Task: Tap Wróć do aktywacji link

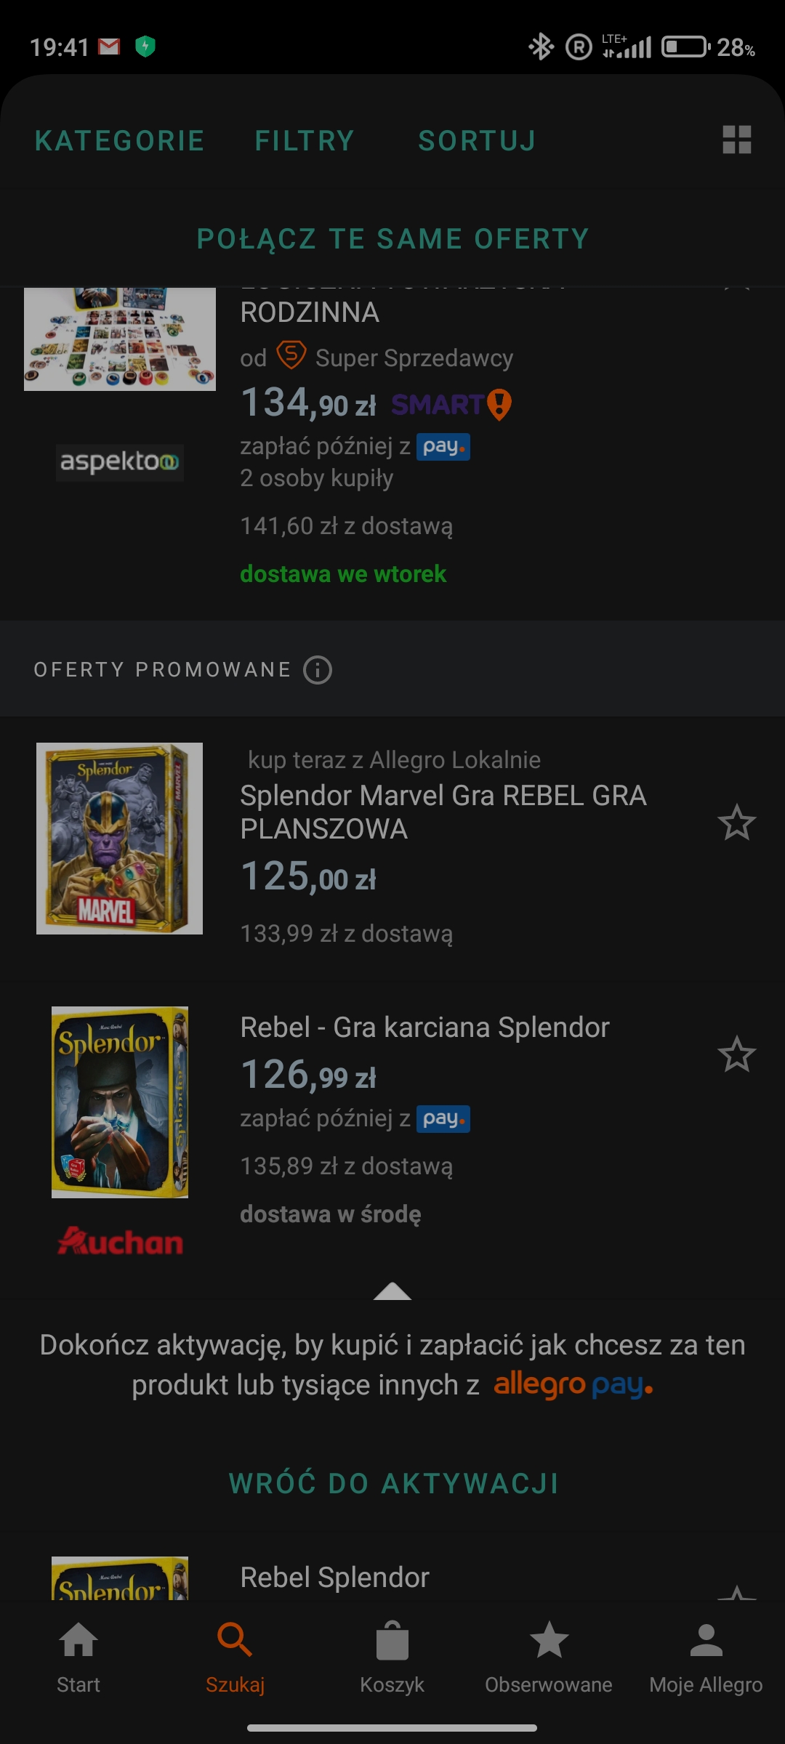Action: [393, 1483]
